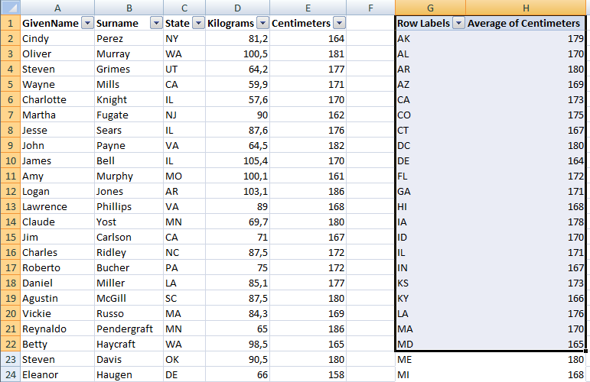Image resolution: width=590 pixels, height=382 pixels.
Task: Click the state cell OK
Action: pos(184,360)
